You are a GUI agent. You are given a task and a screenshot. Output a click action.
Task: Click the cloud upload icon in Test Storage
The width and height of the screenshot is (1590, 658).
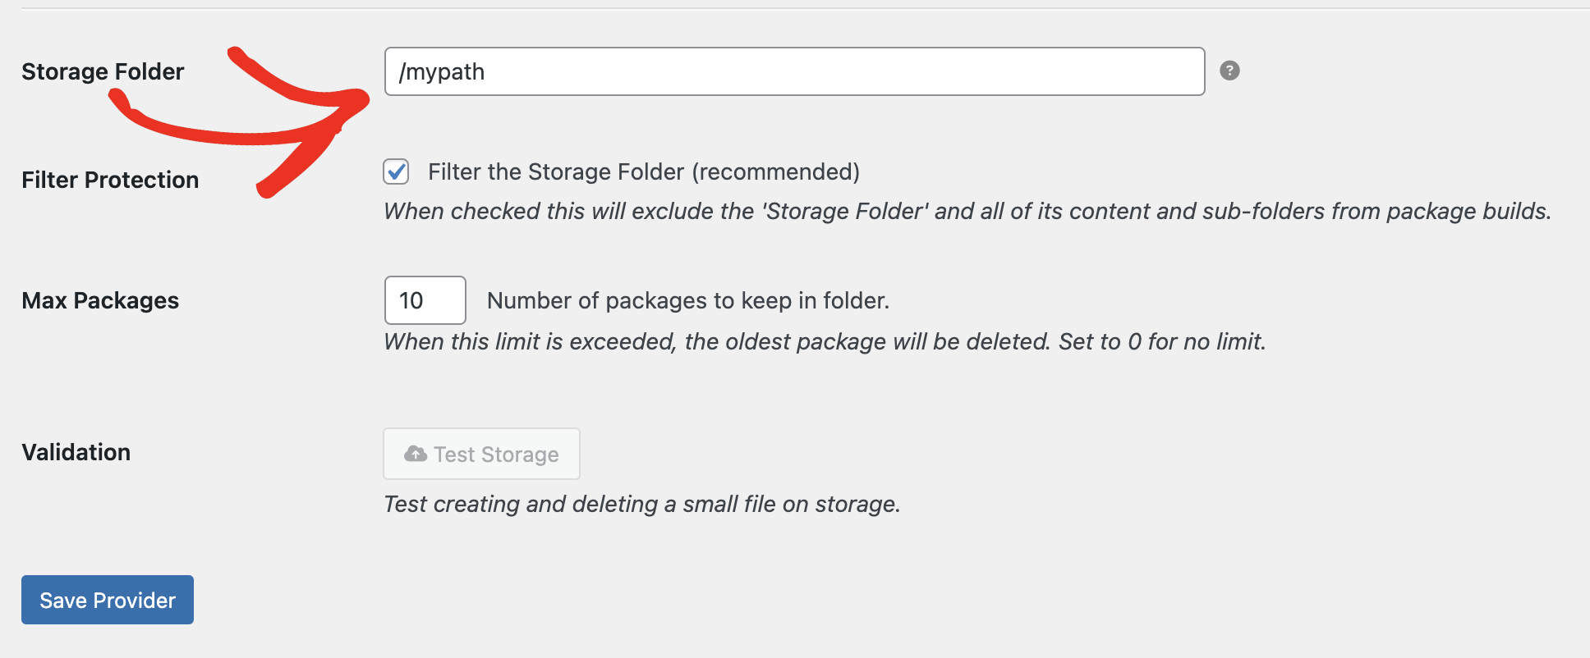416,454
